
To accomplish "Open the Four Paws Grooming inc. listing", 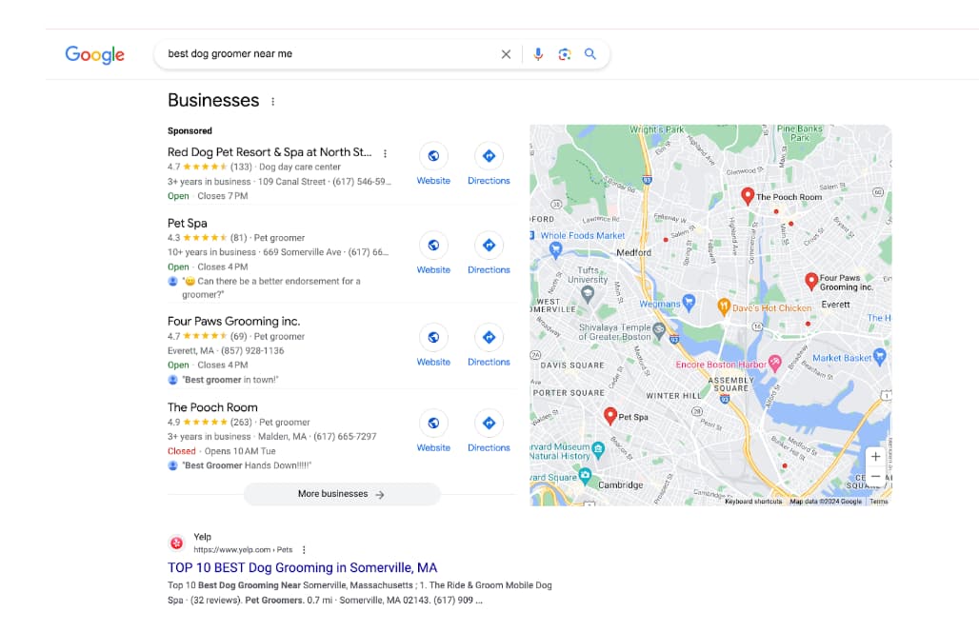I will click(x=233, y=322).
